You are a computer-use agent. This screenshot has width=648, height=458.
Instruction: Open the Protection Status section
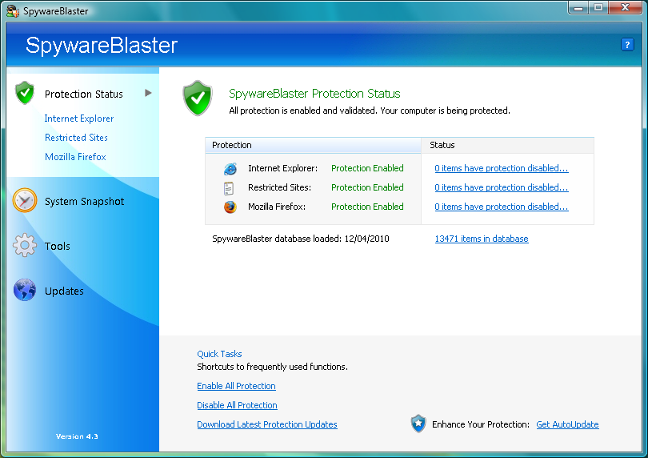(x=83, y=94)
